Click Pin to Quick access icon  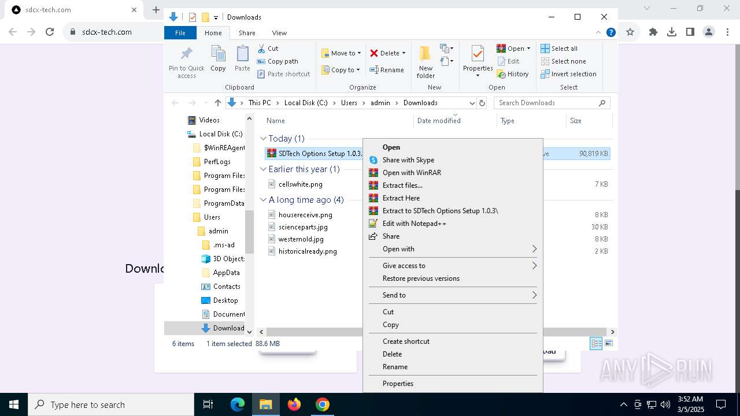(186, 62)
